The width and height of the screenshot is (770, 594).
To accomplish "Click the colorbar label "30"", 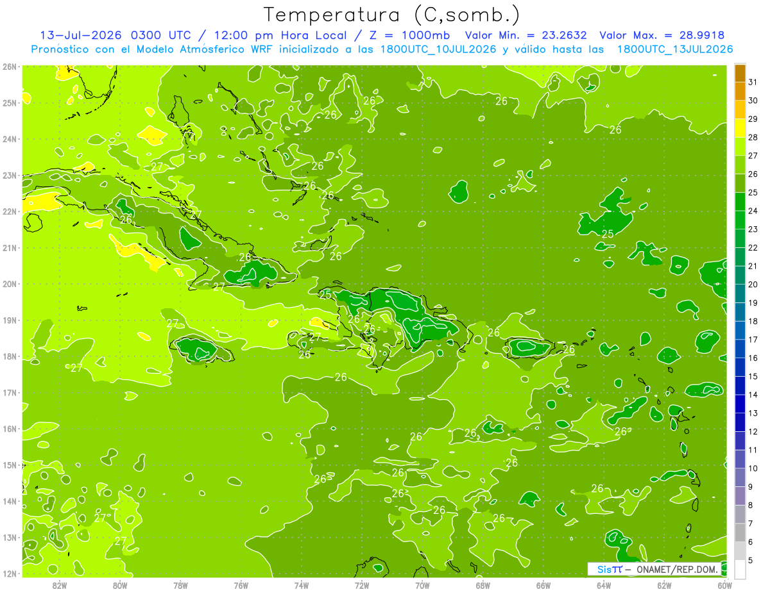I will tap(753, 101).
